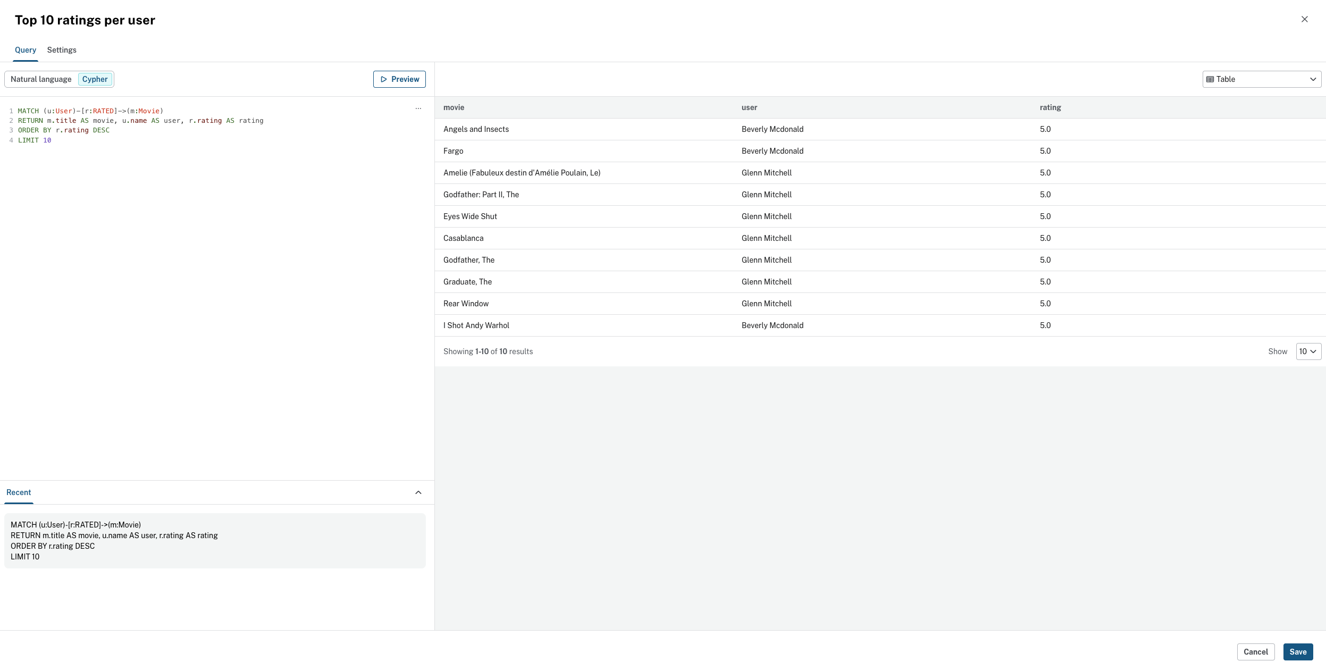
Task: Click the Cancel button
Action: [x=1255, y=652]
